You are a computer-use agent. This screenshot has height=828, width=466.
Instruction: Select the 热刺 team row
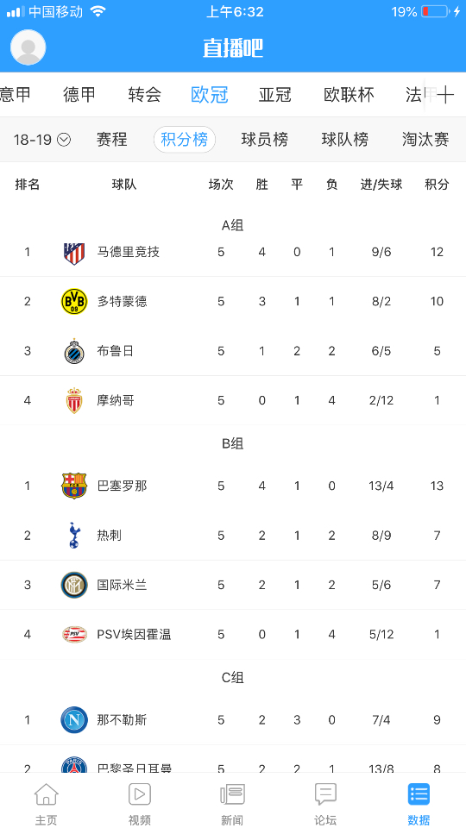coord(233,536)
